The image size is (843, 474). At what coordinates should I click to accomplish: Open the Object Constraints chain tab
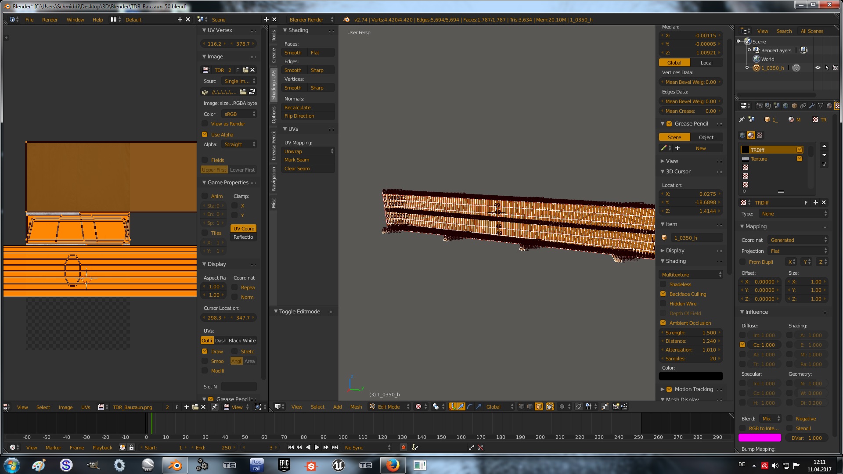pos(803,106)
